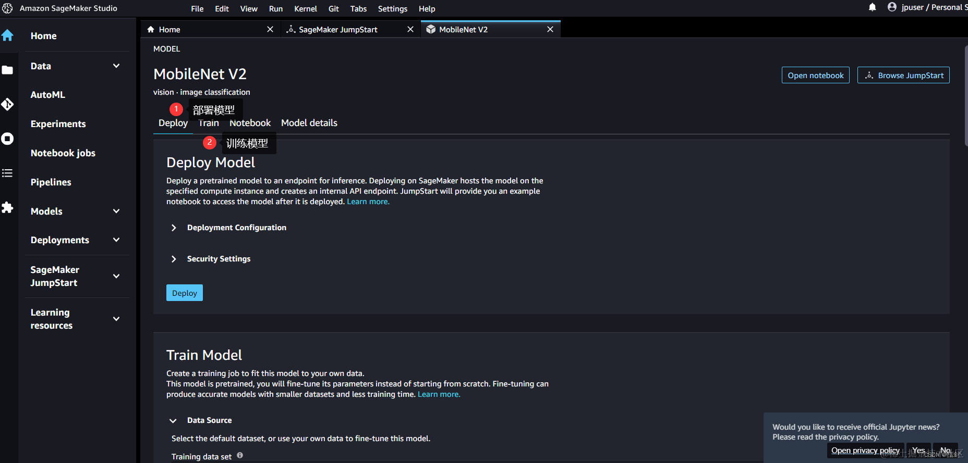Click the Open notebook button
Image resolution: width=968 pixels, height=463 pixels.
tap(816, 75)
